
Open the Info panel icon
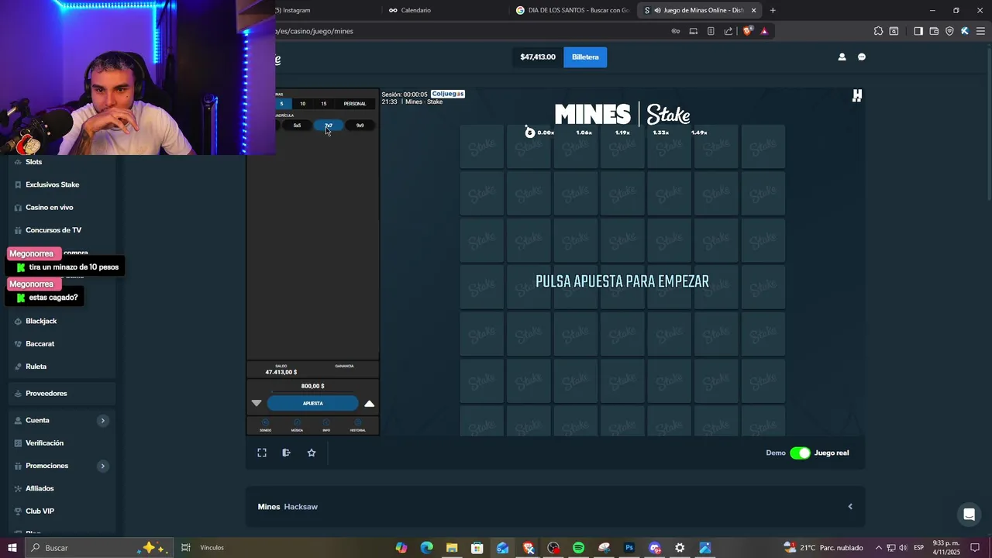pos(326,425)
